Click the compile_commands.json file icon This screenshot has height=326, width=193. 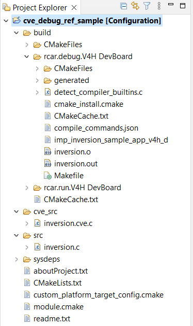47,128
